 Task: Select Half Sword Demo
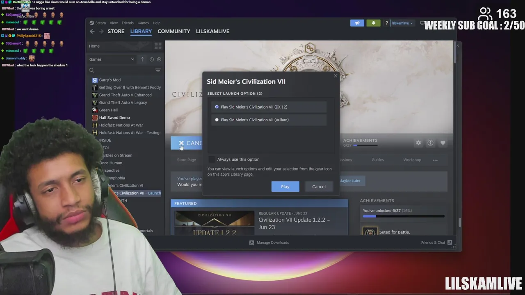[114, 118]
